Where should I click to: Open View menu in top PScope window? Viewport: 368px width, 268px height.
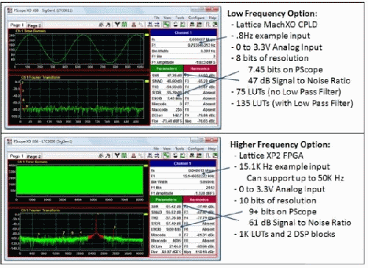click(167, 18)
